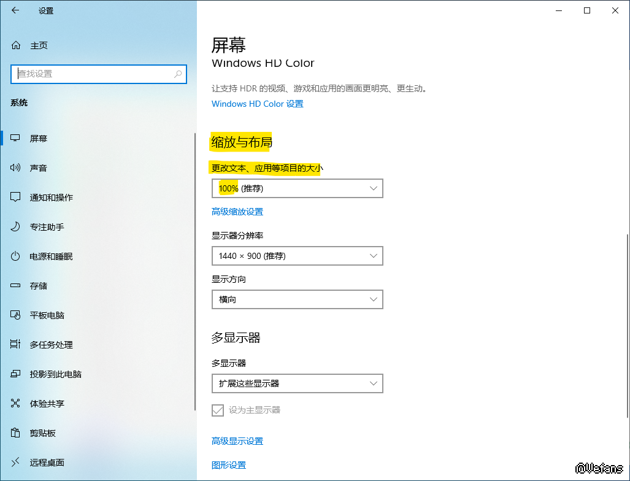Screen dimensions: 630x481
Task: Click the projecting icon for 投影到此电脑
Action: point(15,374)
